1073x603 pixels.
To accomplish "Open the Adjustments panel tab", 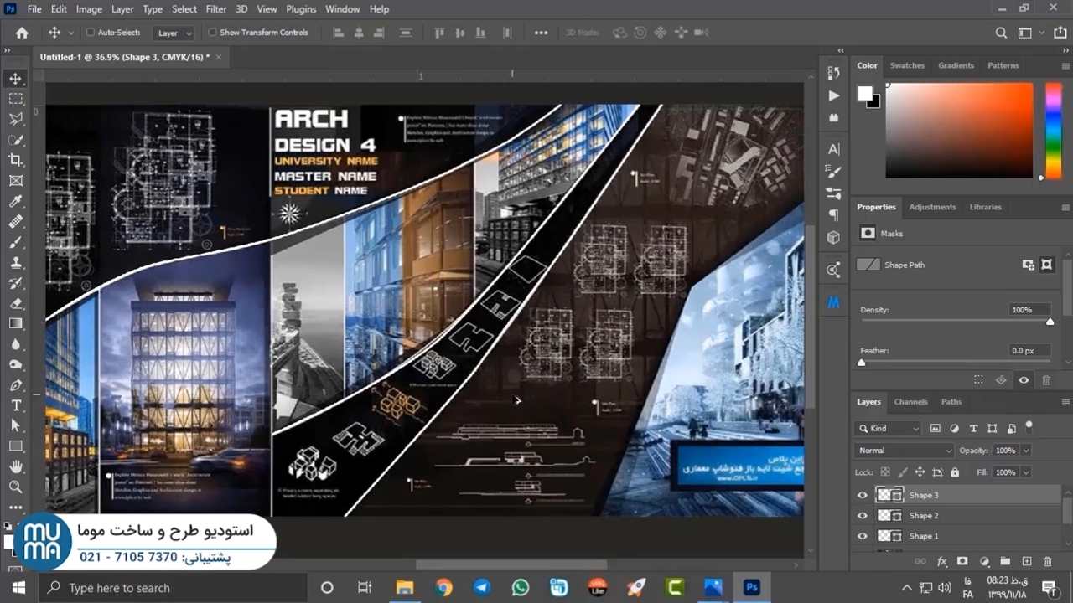I will [932, 207].
